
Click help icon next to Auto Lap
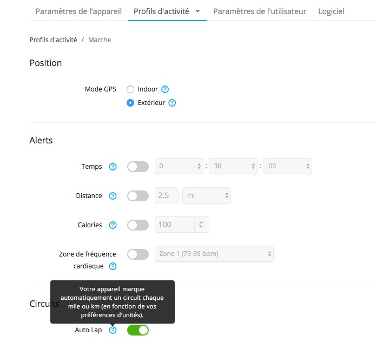(x=113, y=330)
